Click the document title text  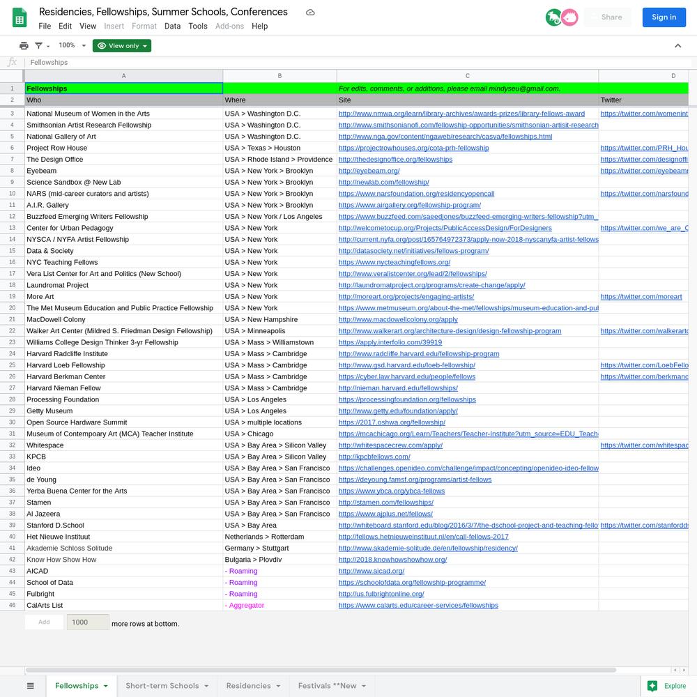tap(163, 12)
